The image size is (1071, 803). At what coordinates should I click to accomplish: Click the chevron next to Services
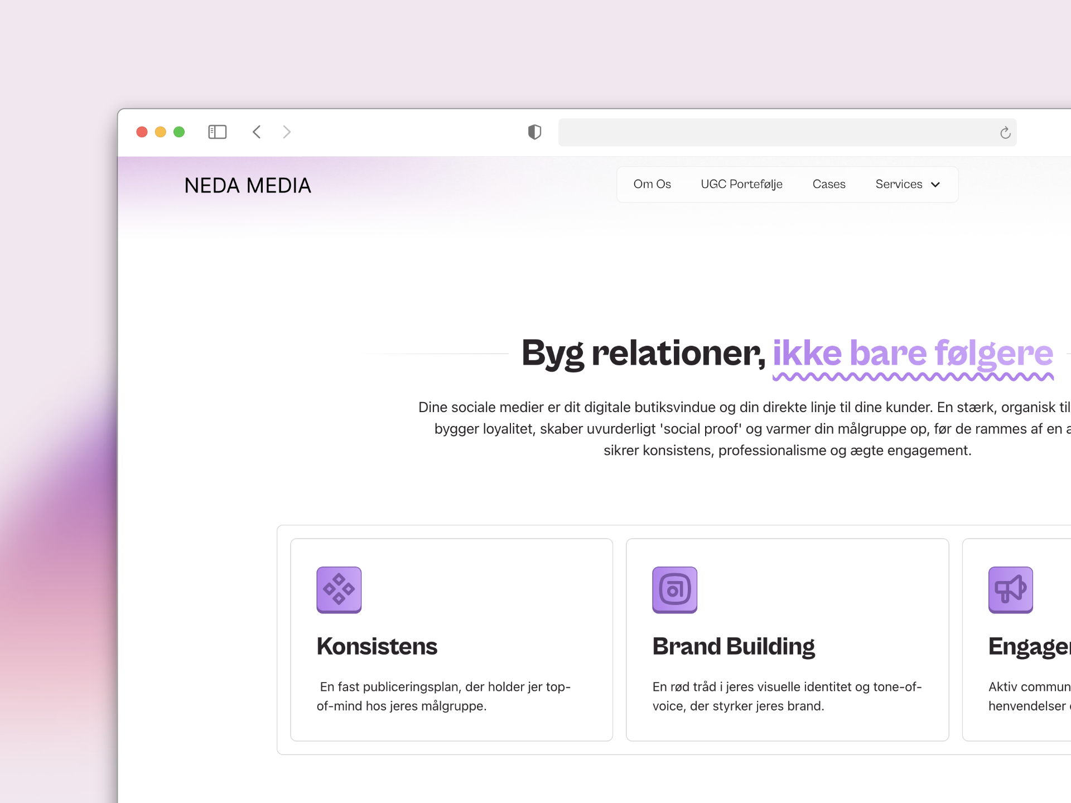point(935,185)
